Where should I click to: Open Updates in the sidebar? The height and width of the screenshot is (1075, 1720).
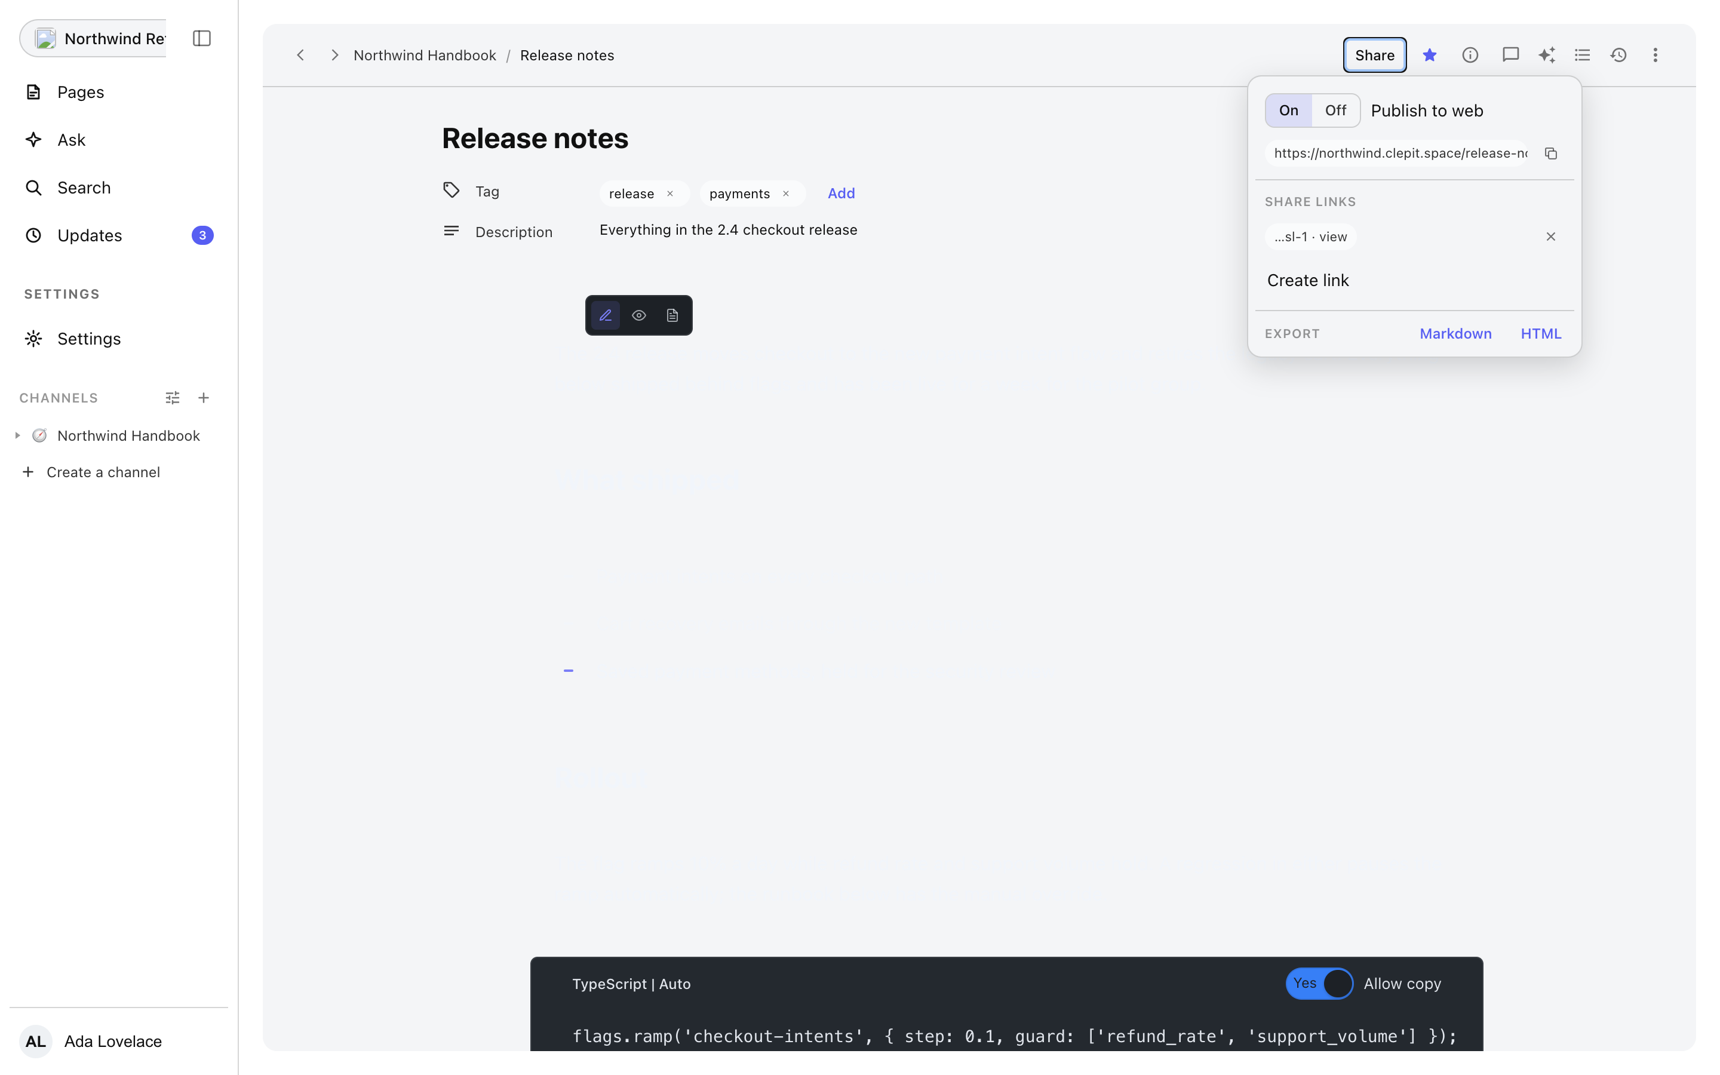point(119,235)
